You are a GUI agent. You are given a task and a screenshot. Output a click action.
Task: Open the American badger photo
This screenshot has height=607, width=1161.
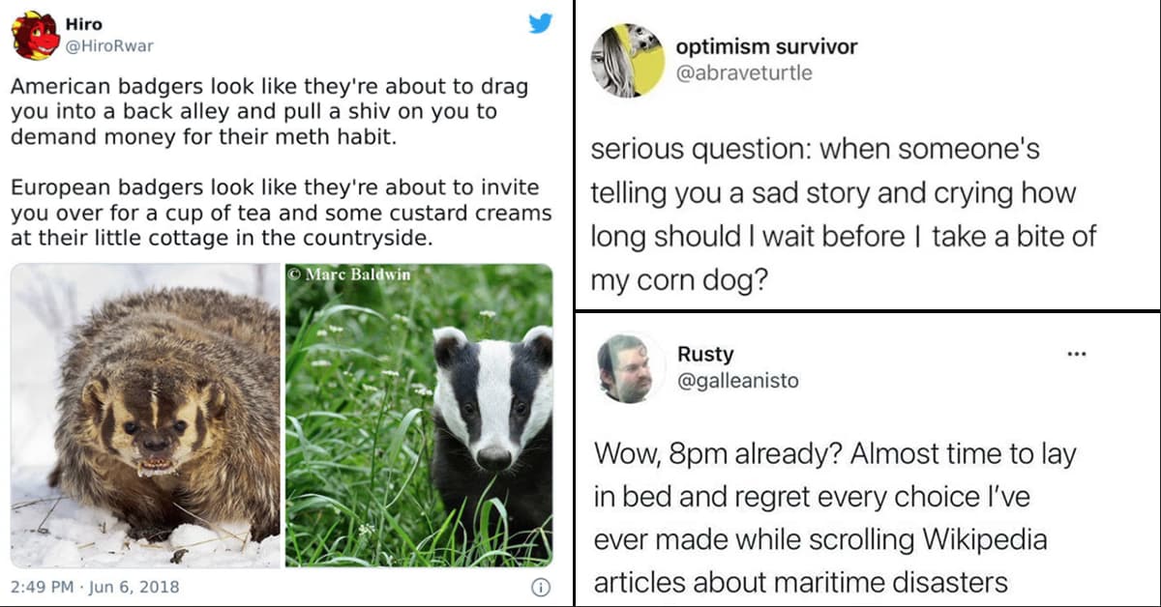click(x=145, y=415)
